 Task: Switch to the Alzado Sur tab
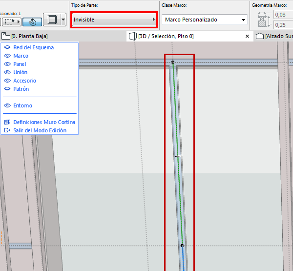point(276,36)
